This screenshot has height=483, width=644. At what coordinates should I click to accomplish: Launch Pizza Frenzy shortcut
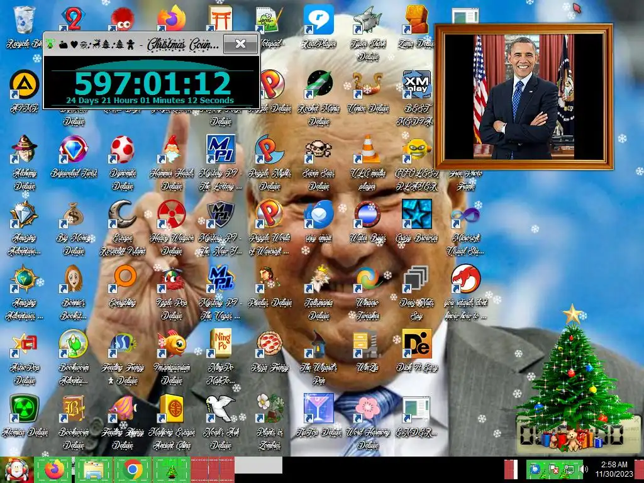click(x=269, y=343)
